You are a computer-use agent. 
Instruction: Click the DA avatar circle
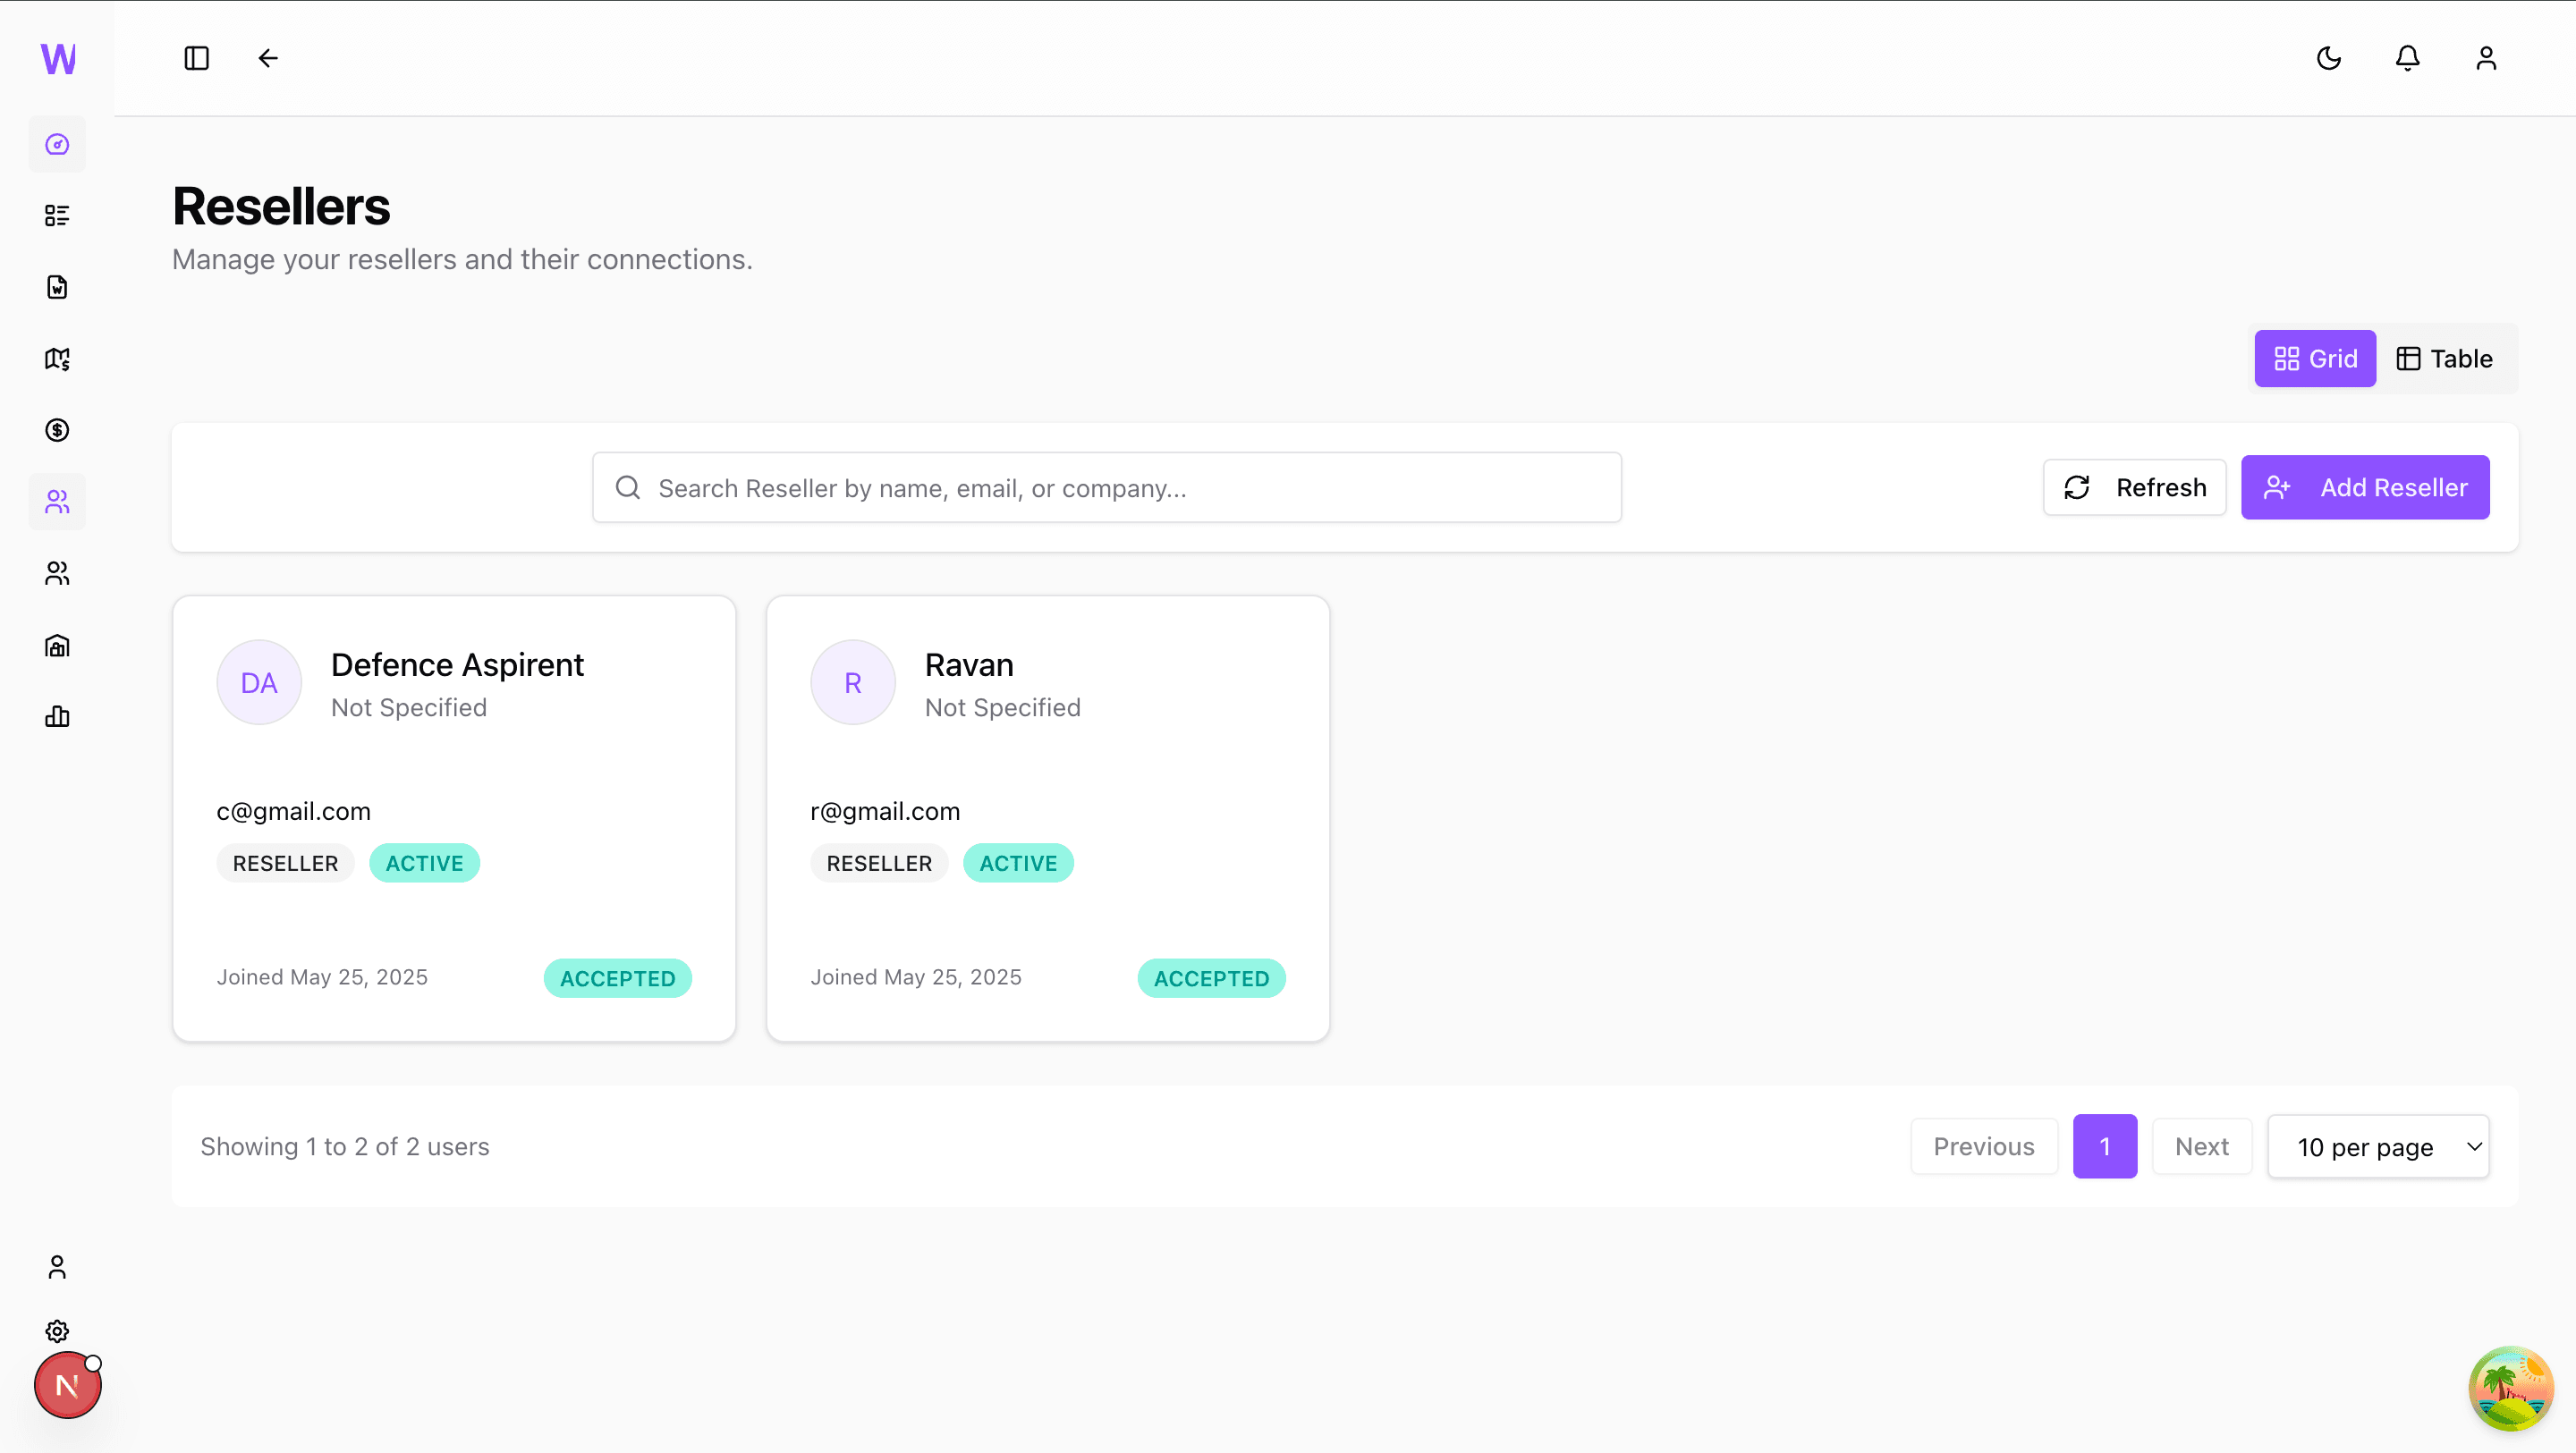coord(259,682)
